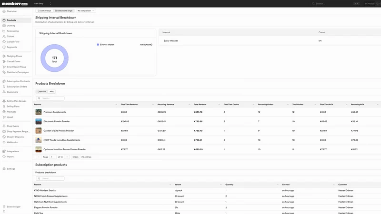
Task: Open Cancel Flows icon in sidebar
Action: 4,61
